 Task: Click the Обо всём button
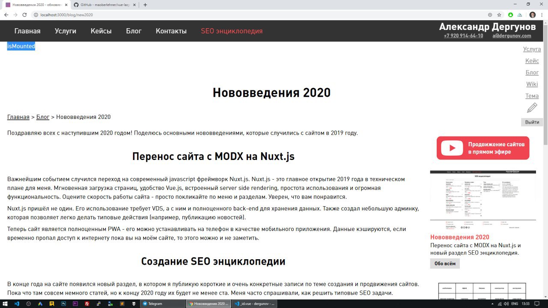pos(445,264)
